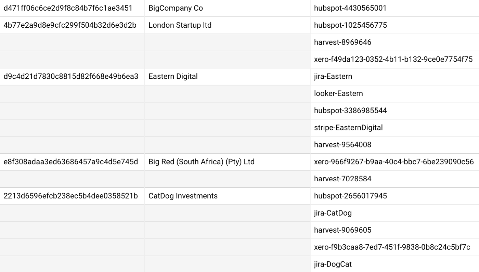Screen dimensions: 479x272
Task: Select ID cell starting with d9c4d21d
Action: coord(71,76)
